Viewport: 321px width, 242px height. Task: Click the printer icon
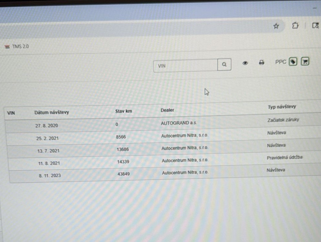tap(261, 63)
